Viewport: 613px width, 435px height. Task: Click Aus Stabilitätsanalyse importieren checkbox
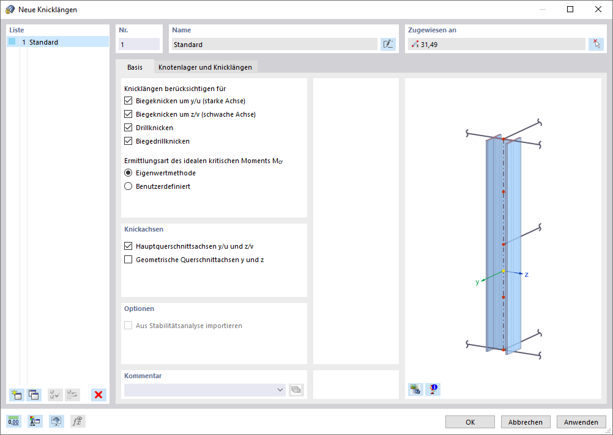(x=128, y=326)
